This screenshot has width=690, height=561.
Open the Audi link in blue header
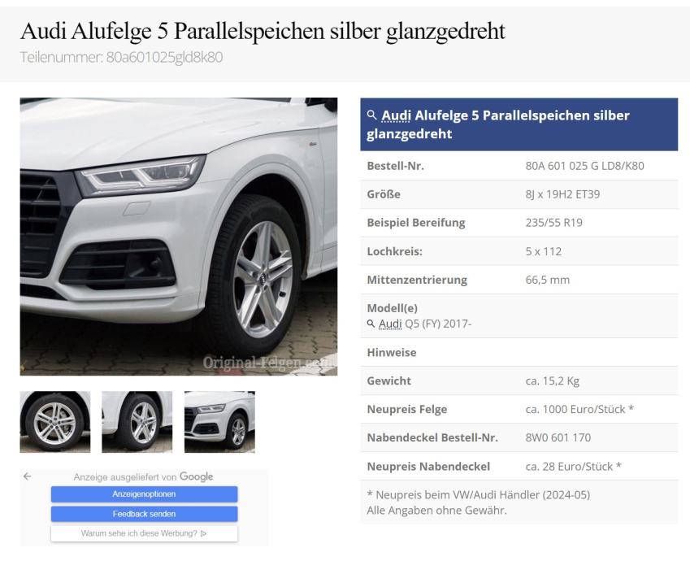point(396,115)
